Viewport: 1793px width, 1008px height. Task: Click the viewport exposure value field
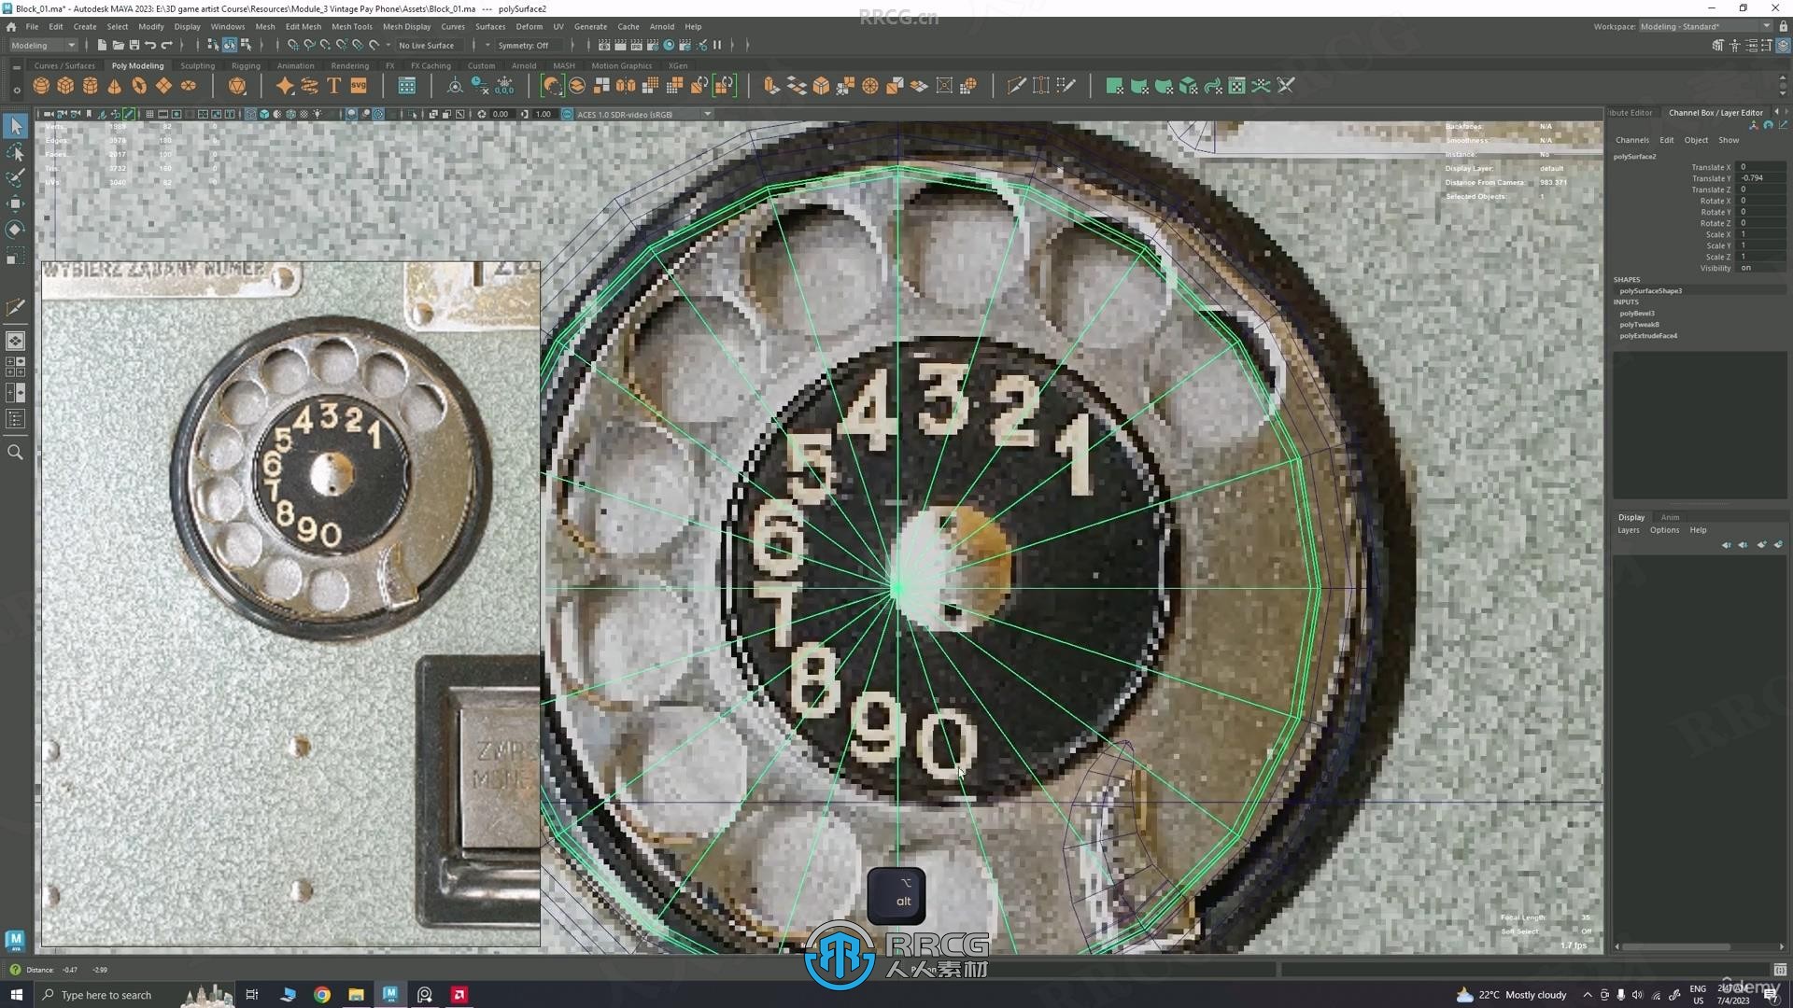[x=501, y=115]
